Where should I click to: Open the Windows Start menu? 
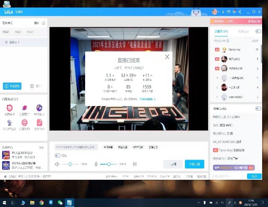[x=5, y=202]
